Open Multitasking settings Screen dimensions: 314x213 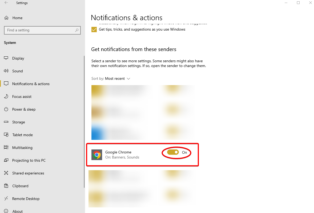click(x=22, y=148)
